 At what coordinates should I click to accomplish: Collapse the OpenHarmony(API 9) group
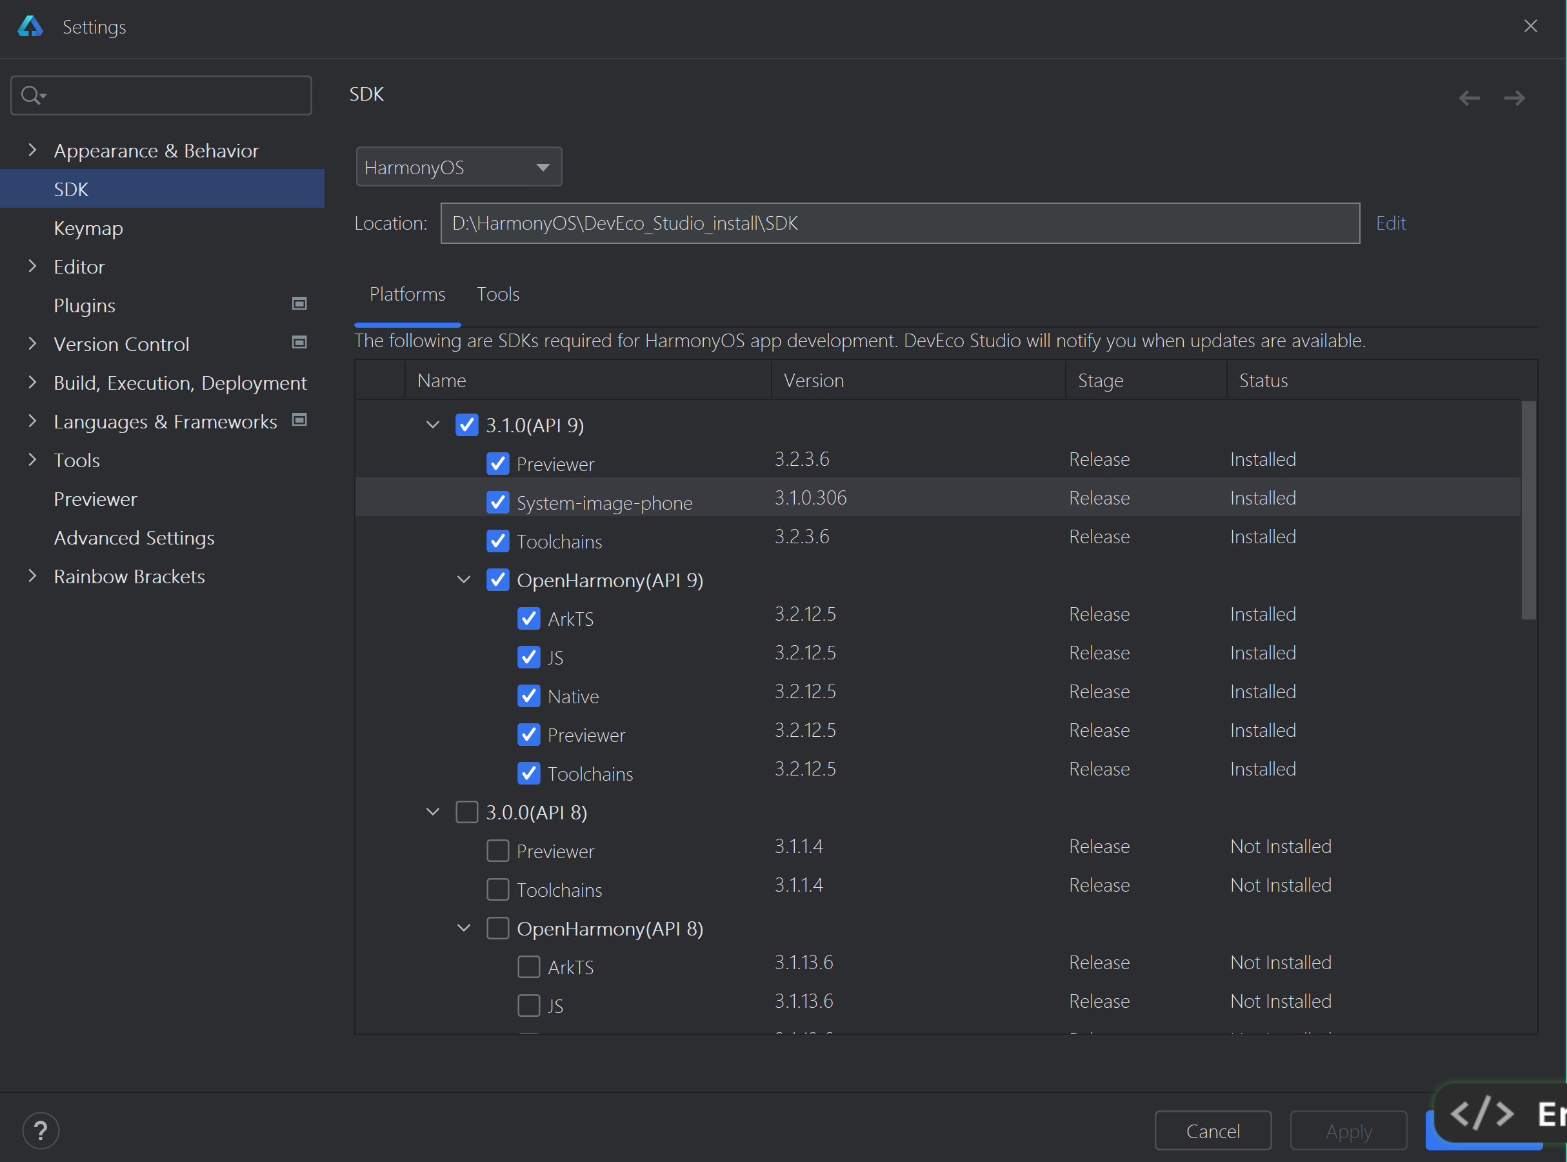point(463,579)
